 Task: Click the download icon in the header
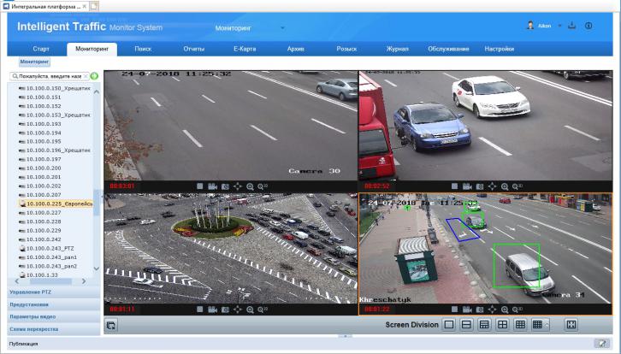coord(571,26)
